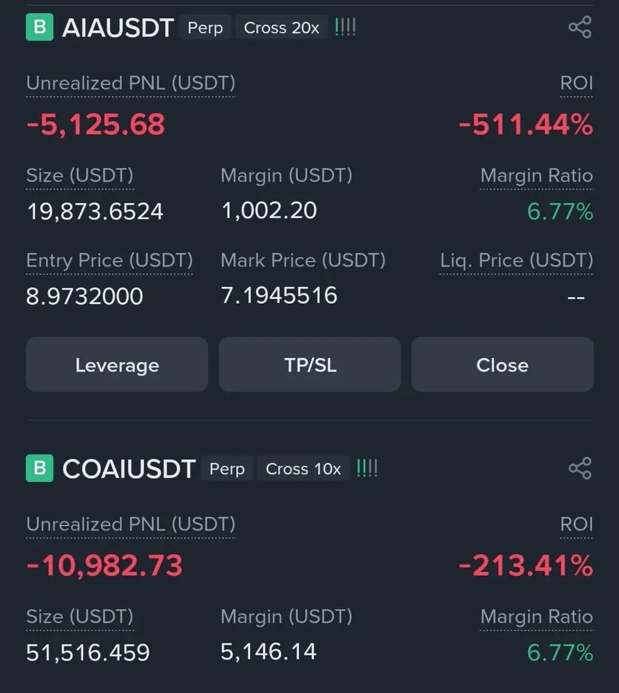Viewport: 619px width, 693px height.
Task: Show Unrealized PNL info for AIAUSDT
Action: 130,84
